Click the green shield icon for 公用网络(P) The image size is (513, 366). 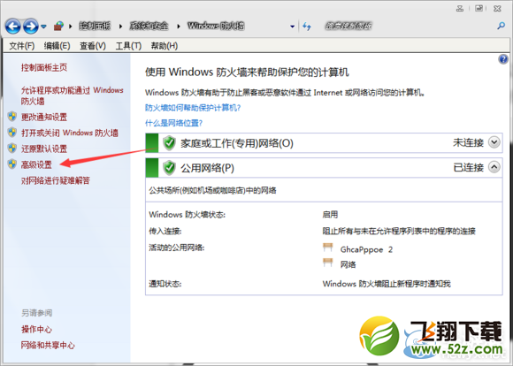click(169, 168)
